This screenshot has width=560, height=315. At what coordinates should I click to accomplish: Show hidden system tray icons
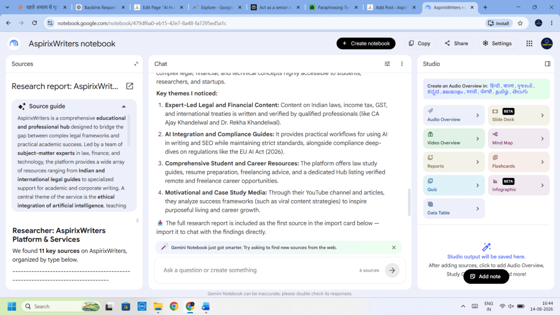(x=463, y=306)
